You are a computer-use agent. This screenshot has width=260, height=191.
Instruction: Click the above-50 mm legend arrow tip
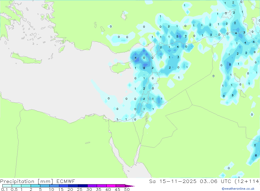130,186
